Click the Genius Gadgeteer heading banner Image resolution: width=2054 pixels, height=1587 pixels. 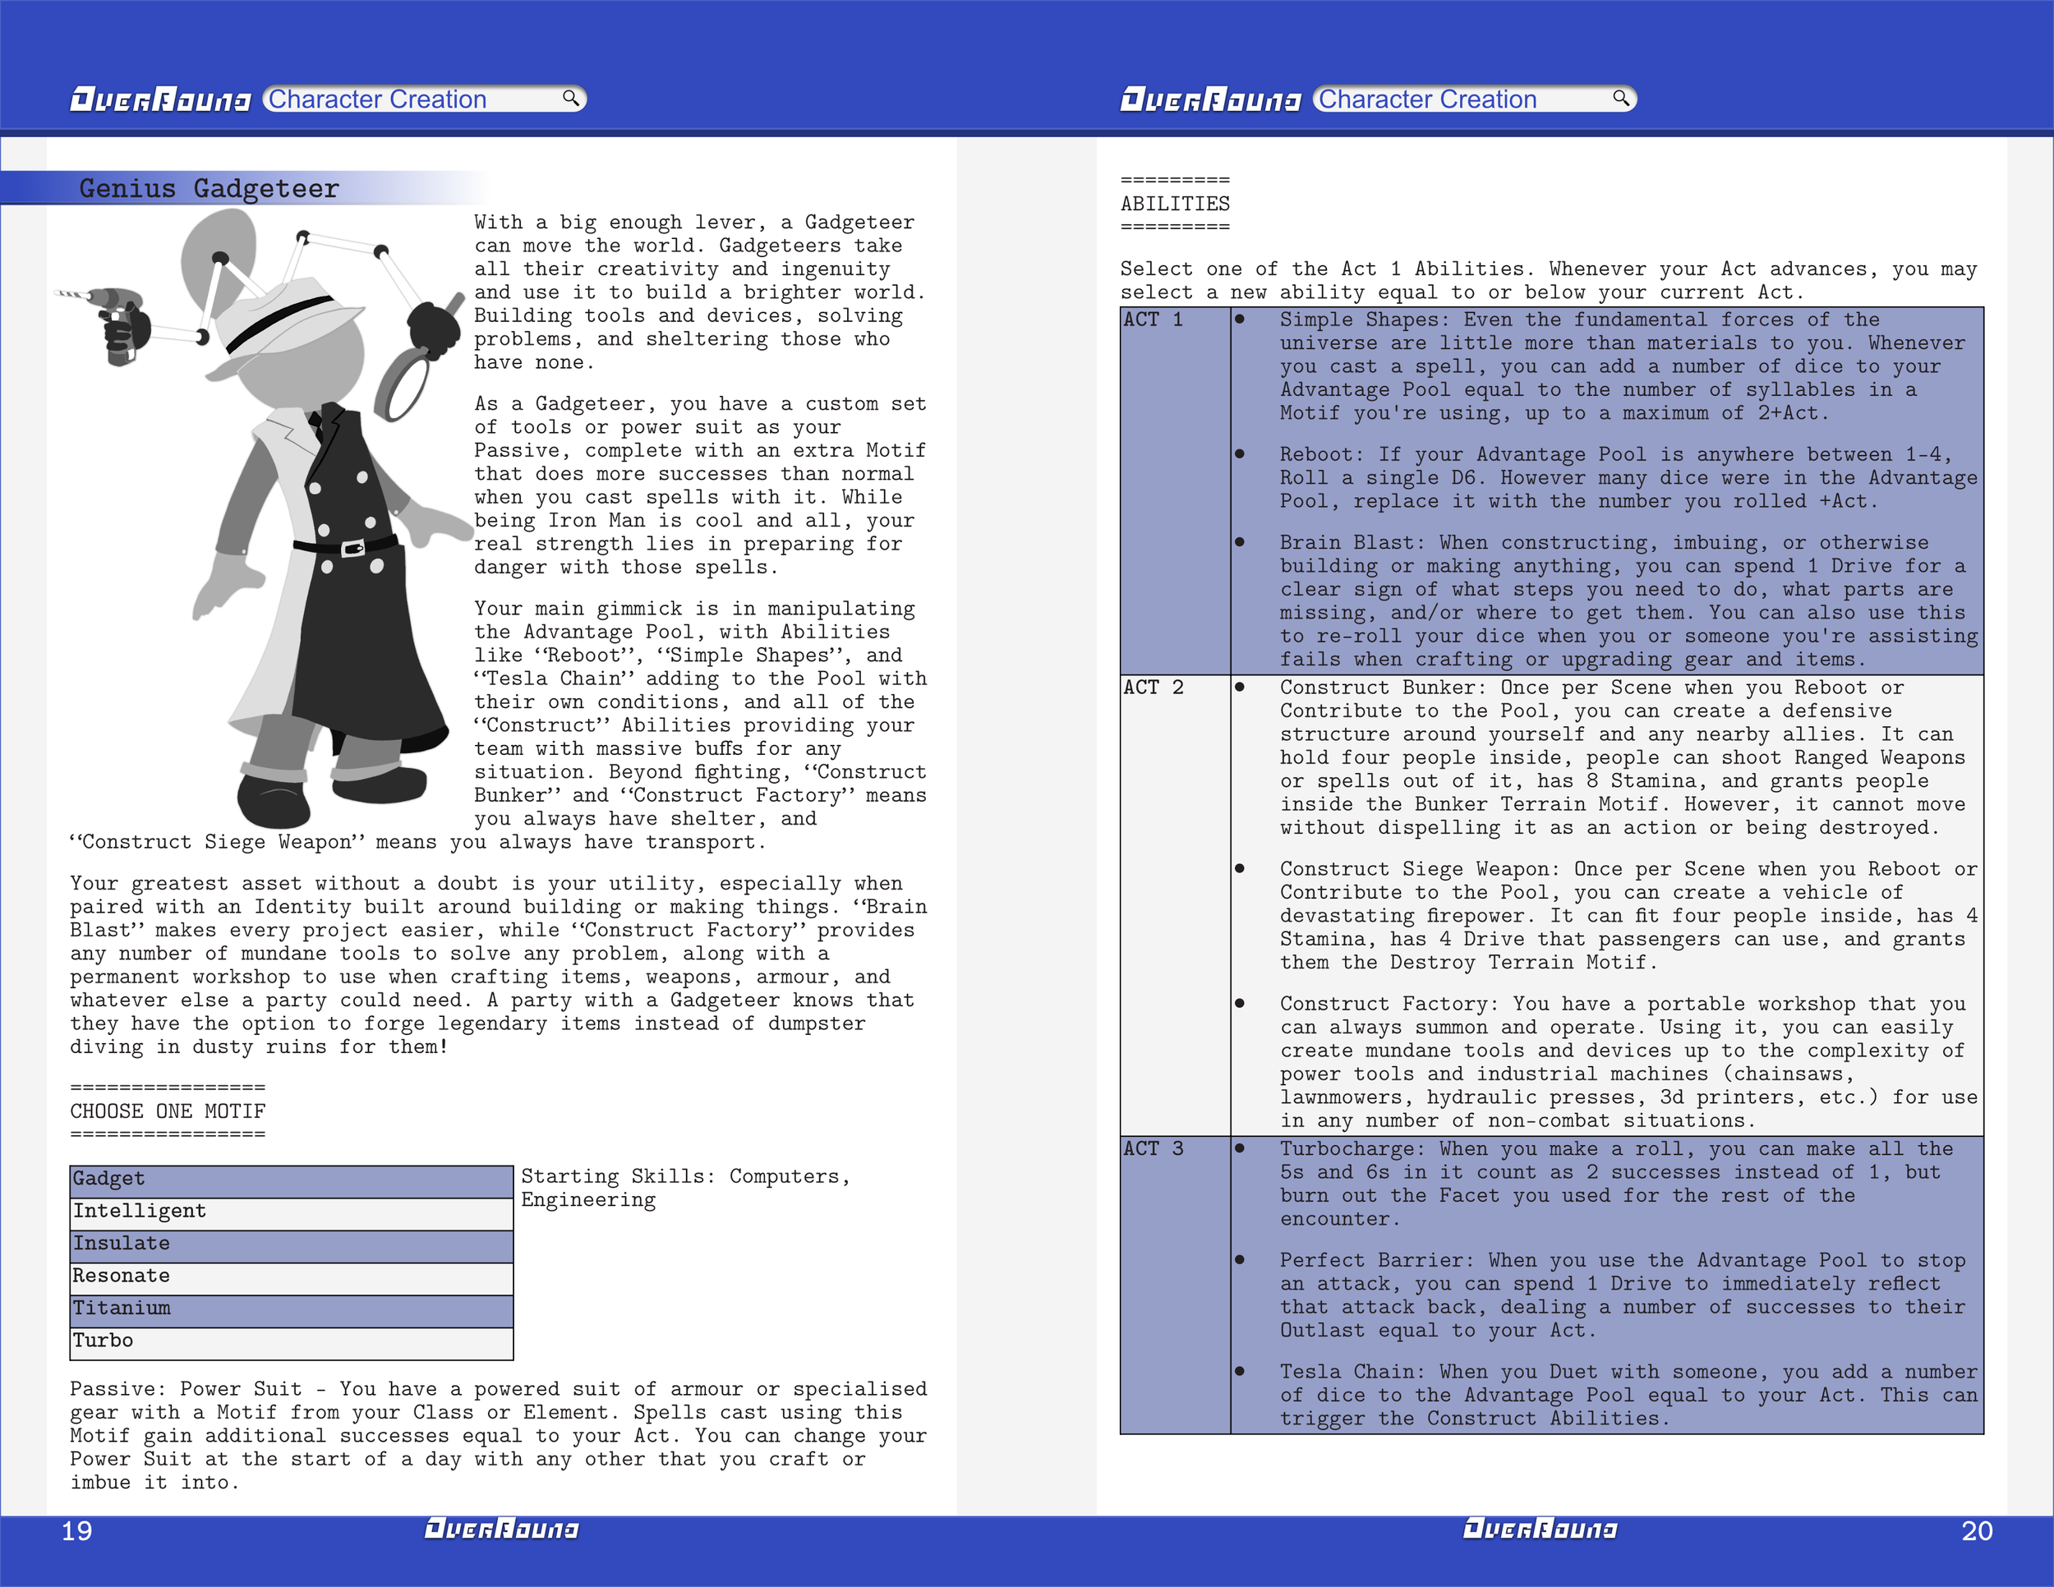210,188
